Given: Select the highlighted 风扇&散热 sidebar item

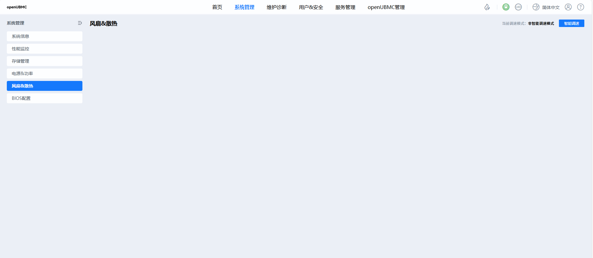Looking at the screenshot, I should (x=45, y=86).
